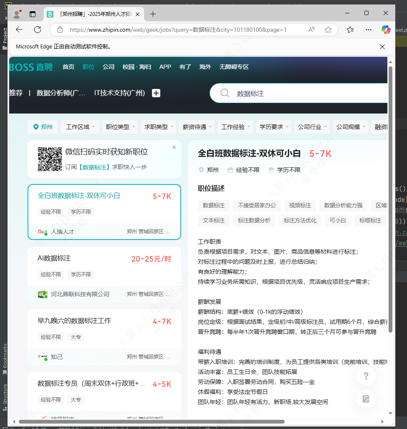Expand the 公司行业 filter dropdown

point(312,127)
